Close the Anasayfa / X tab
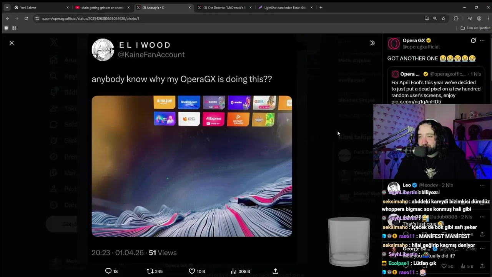The image size is (492, 277). tap(189, 7)
